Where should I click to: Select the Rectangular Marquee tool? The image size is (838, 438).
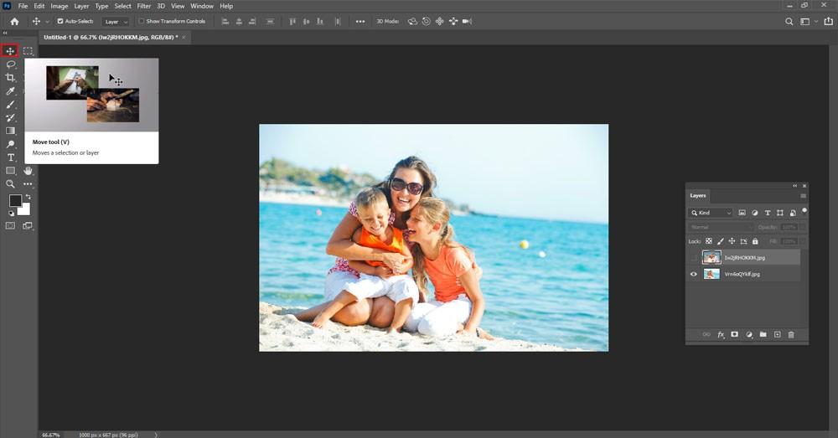click(28, 51)
